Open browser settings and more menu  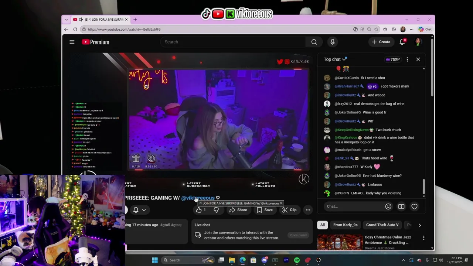point(412,29)
